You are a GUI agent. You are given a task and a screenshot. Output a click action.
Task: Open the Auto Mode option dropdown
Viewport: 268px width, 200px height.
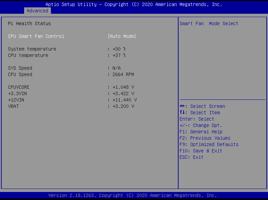(x=122, y=36)
